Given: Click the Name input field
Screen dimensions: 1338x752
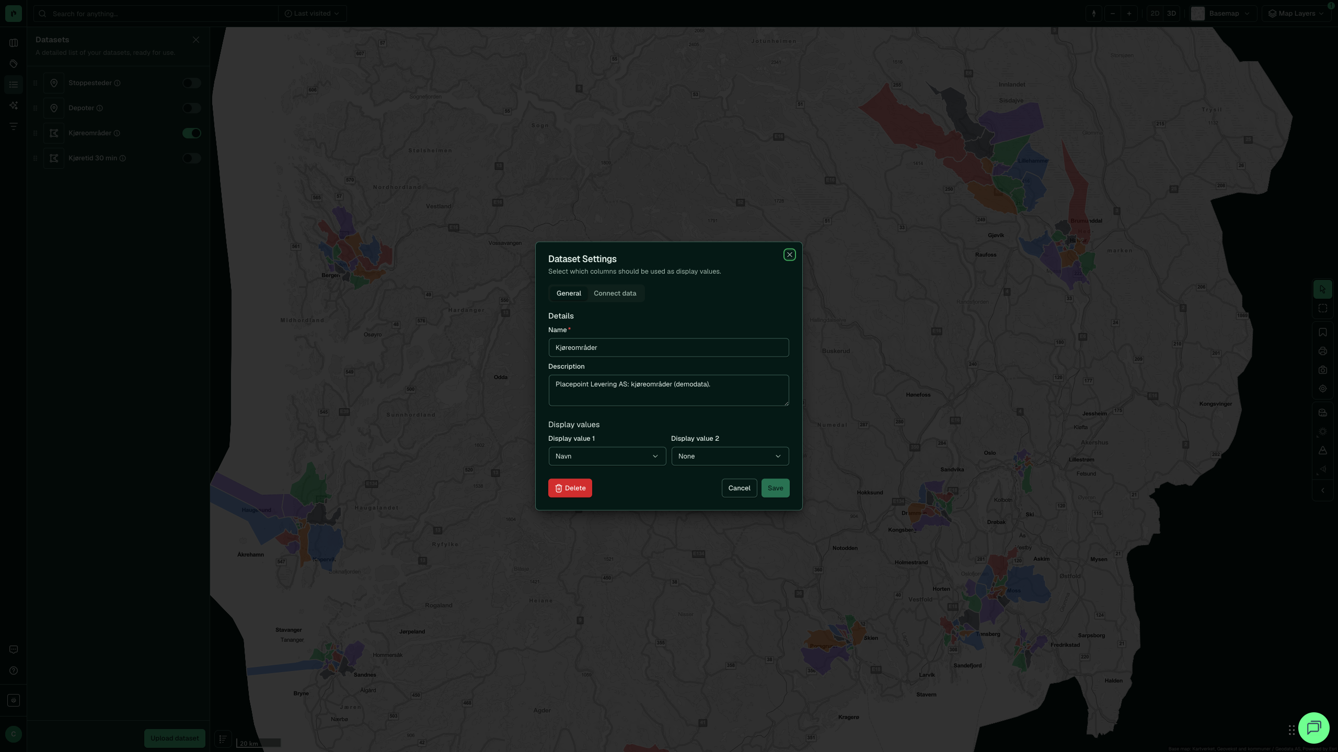Looking at the screenshot, I should [x=668, y=348].
